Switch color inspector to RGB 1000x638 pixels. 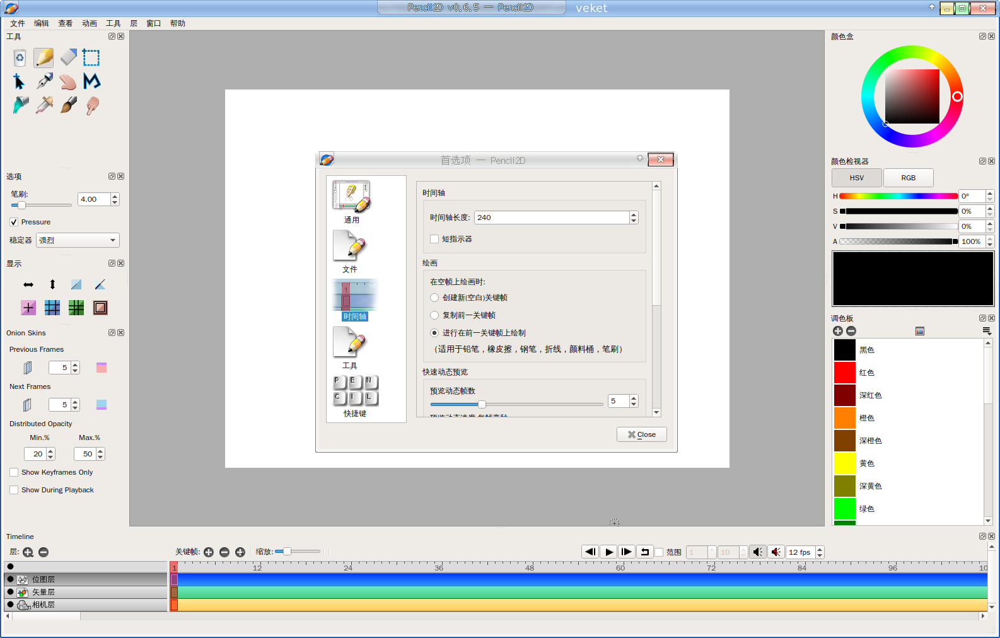pyautogui.click(x=908, y=178)
